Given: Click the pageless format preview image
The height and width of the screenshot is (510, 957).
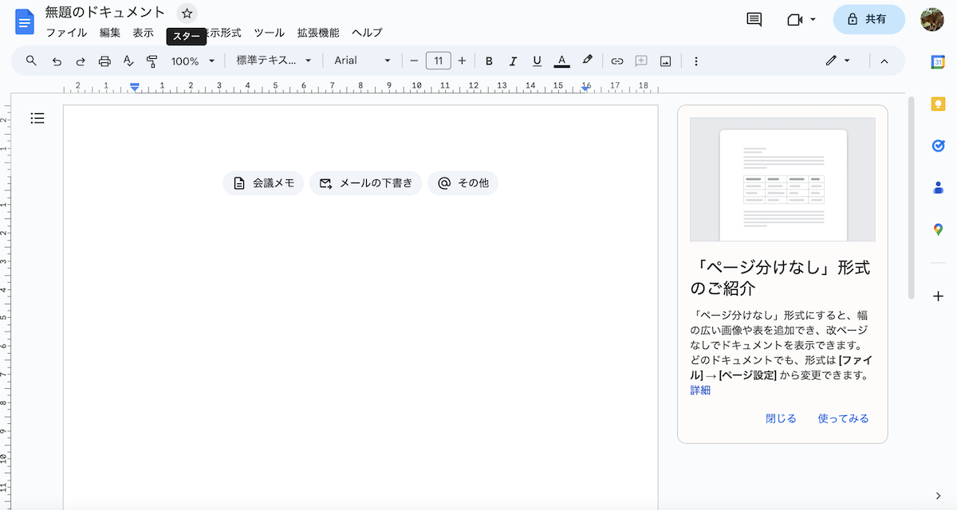Looking at the screenshot, I should tap(782, 179).
